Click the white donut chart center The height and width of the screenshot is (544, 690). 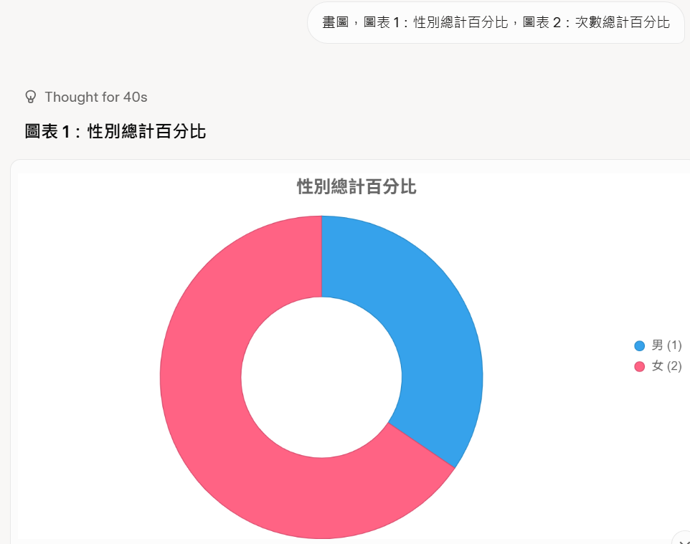coord(321,377)
